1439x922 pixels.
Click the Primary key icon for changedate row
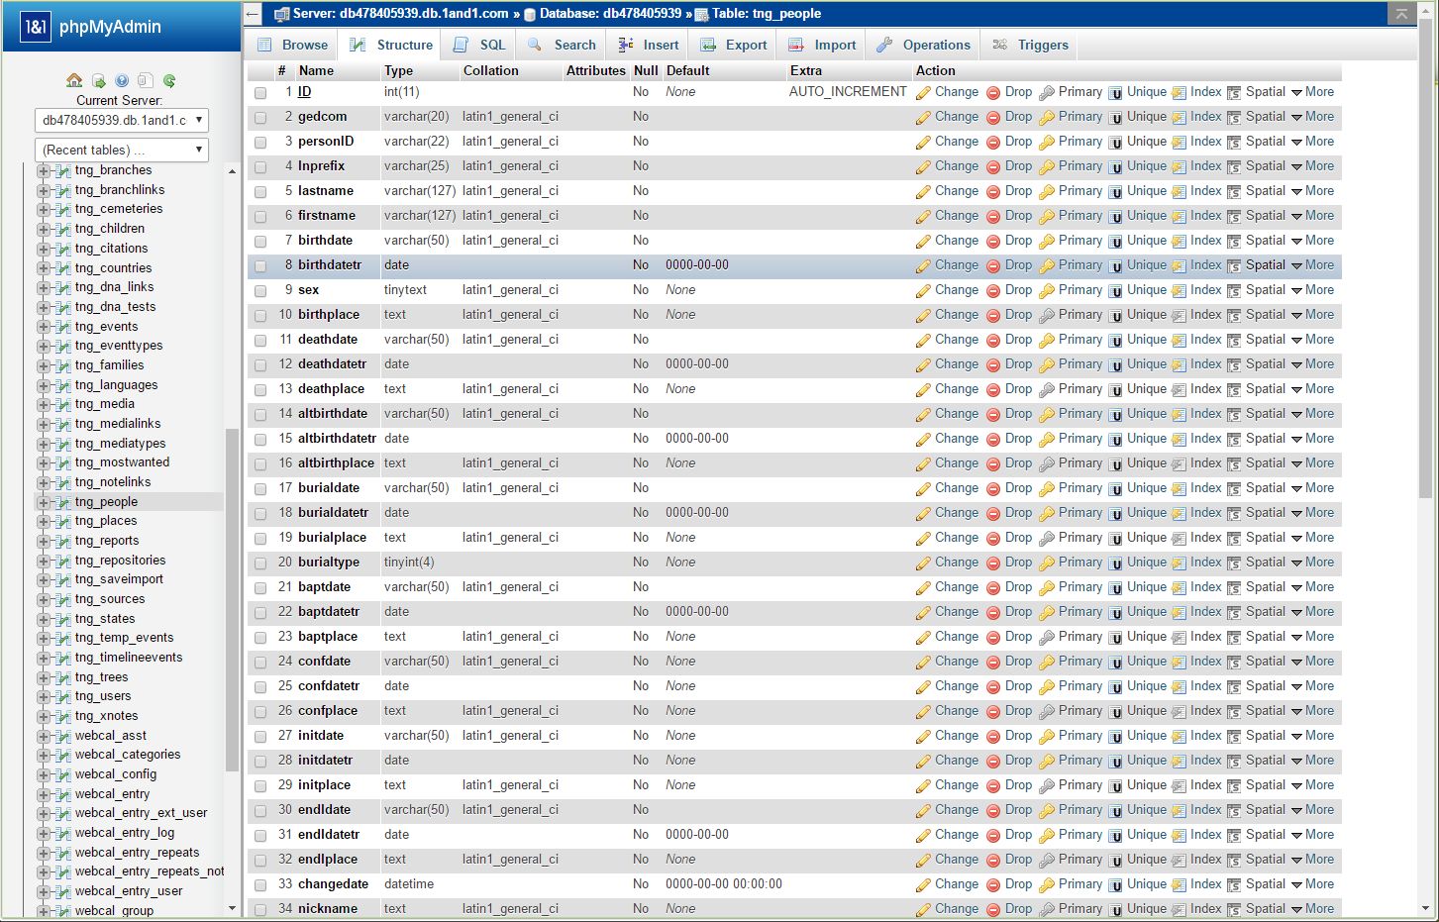1047,884
